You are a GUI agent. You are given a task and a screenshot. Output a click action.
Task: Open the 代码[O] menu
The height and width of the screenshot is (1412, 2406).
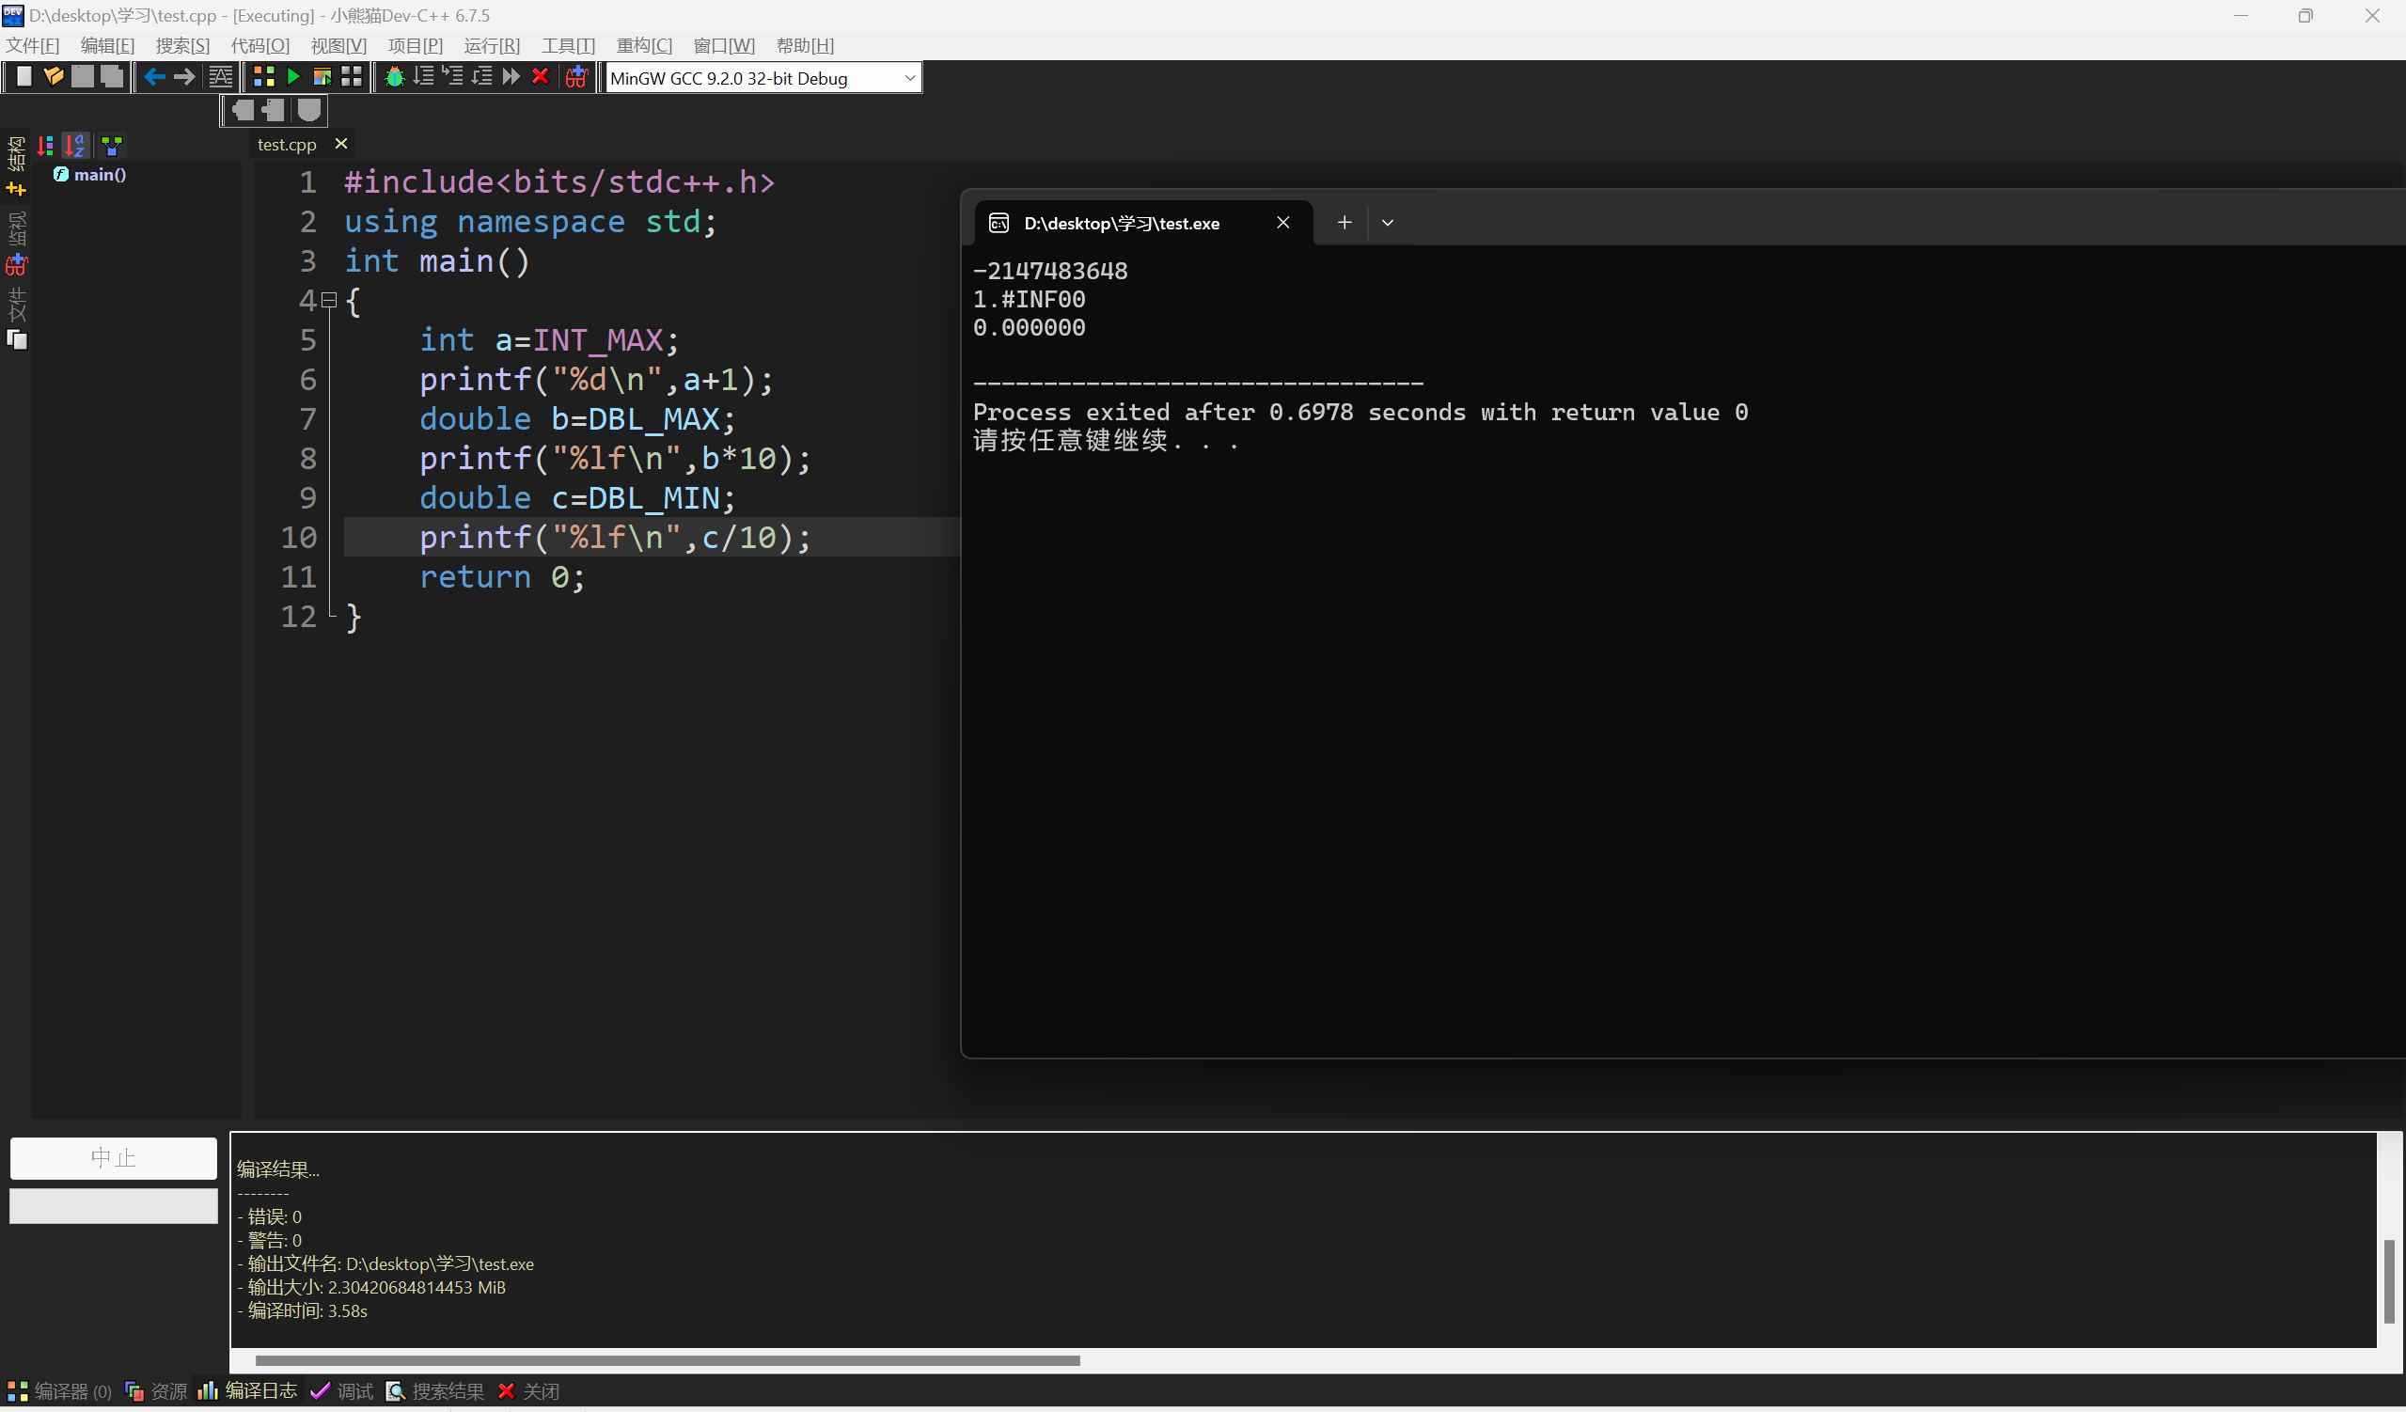pyautogui.click(x=259, y=46)
